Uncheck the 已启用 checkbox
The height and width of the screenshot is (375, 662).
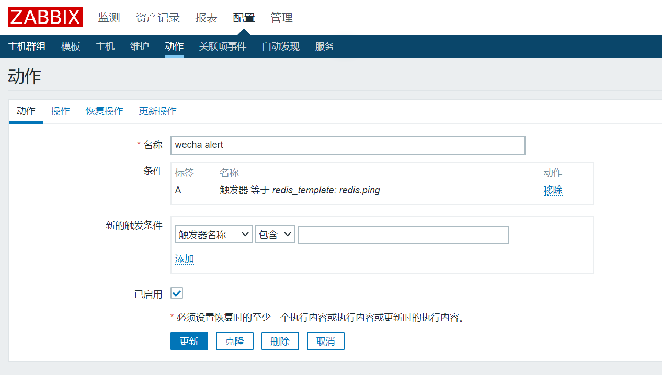coord(177,293)
